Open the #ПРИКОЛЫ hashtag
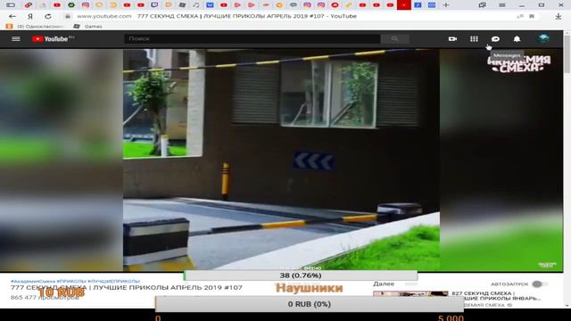 71,282
